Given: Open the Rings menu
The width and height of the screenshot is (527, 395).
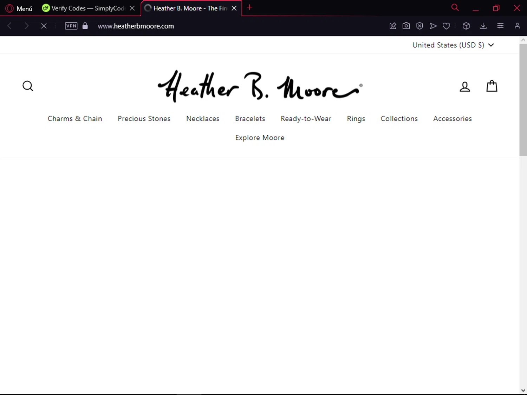Looking at the screenshot, I should click(356, 119).
